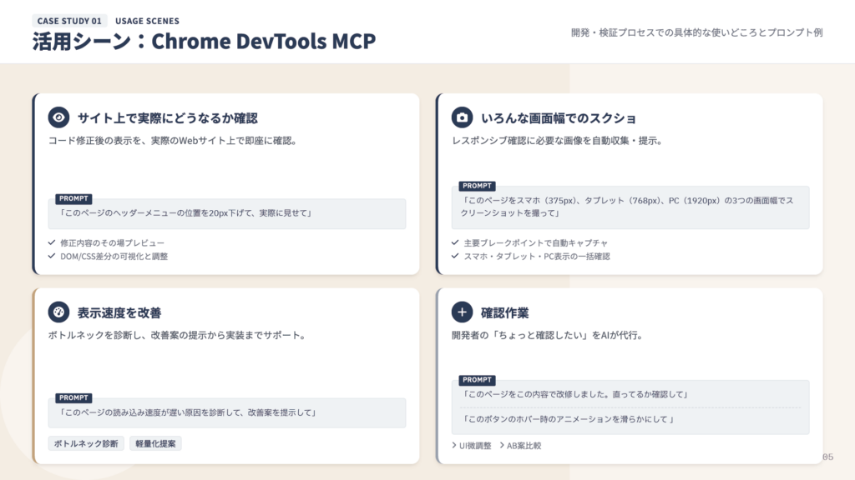Click the plus icon on 確認作業 card
This screenshot has height=480, width=855.
[461, 311]
